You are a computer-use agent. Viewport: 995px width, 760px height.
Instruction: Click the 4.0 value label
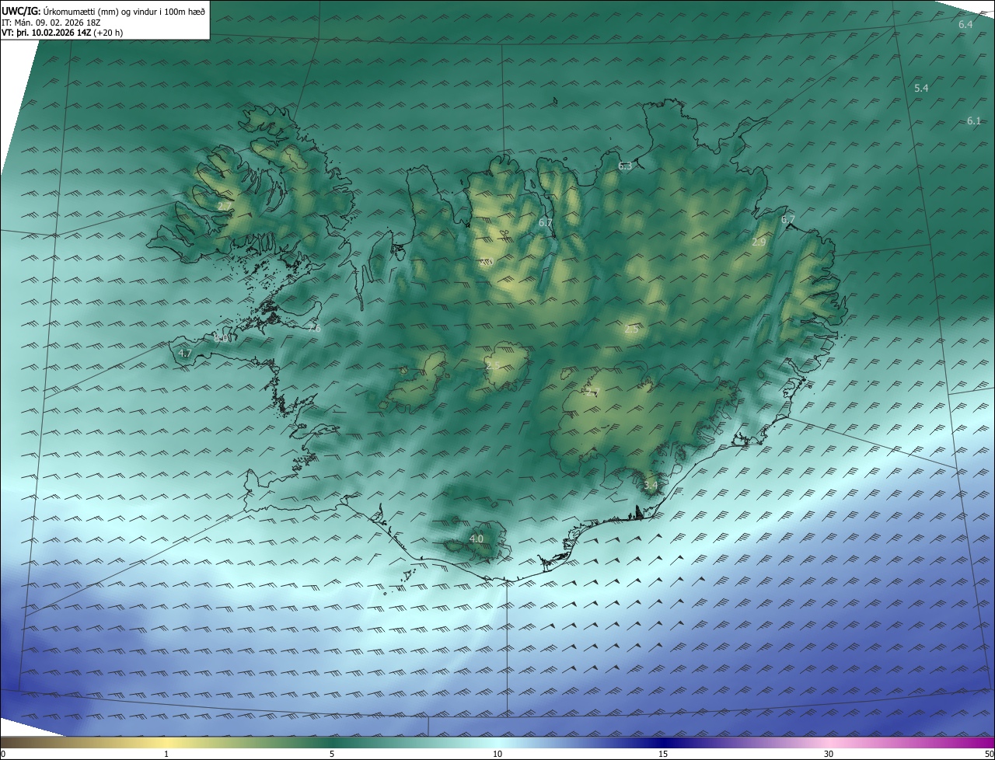click(476, 539)
